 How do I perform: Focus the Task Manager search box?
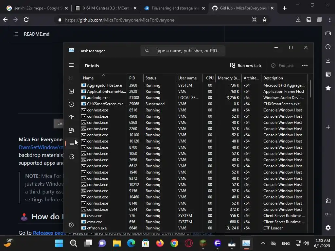(x=183, y=51)
